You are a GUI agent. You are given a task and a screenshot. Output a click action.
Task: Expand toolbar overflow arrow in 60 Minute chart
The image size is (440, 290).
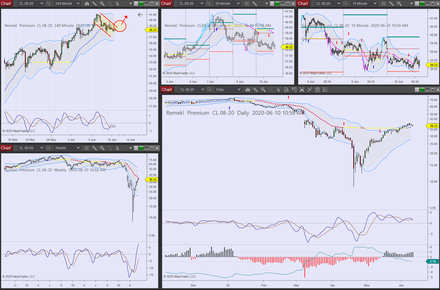[267, 4]
